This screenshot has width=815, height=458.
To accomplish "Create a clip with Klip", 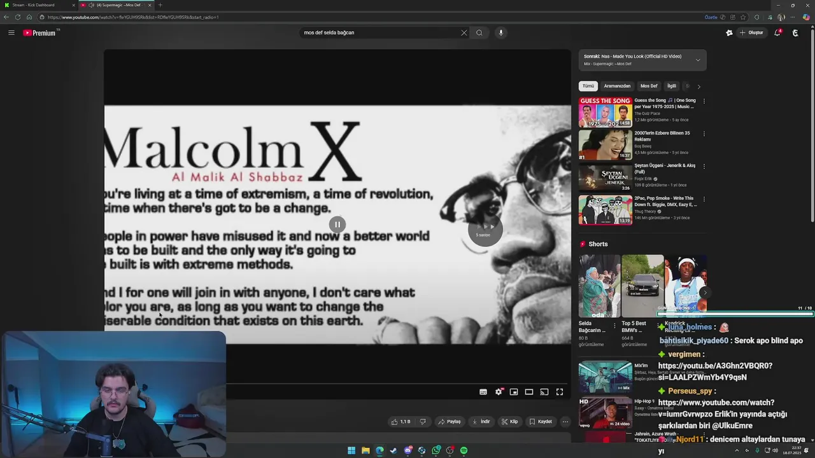I will (x=509, y=421).
